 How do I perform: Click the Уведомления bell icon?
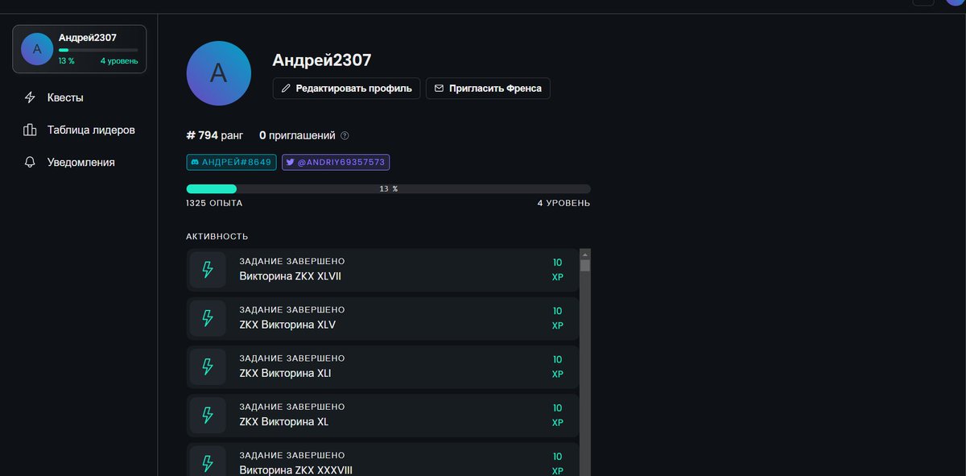point(31,162)
